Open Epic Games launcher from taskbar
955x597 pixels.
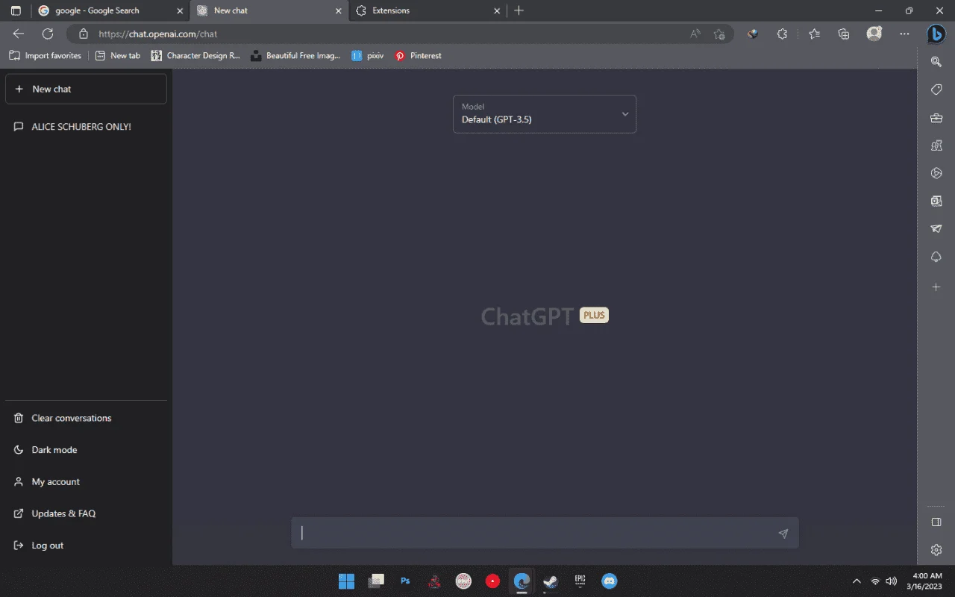tap(580, 581)
